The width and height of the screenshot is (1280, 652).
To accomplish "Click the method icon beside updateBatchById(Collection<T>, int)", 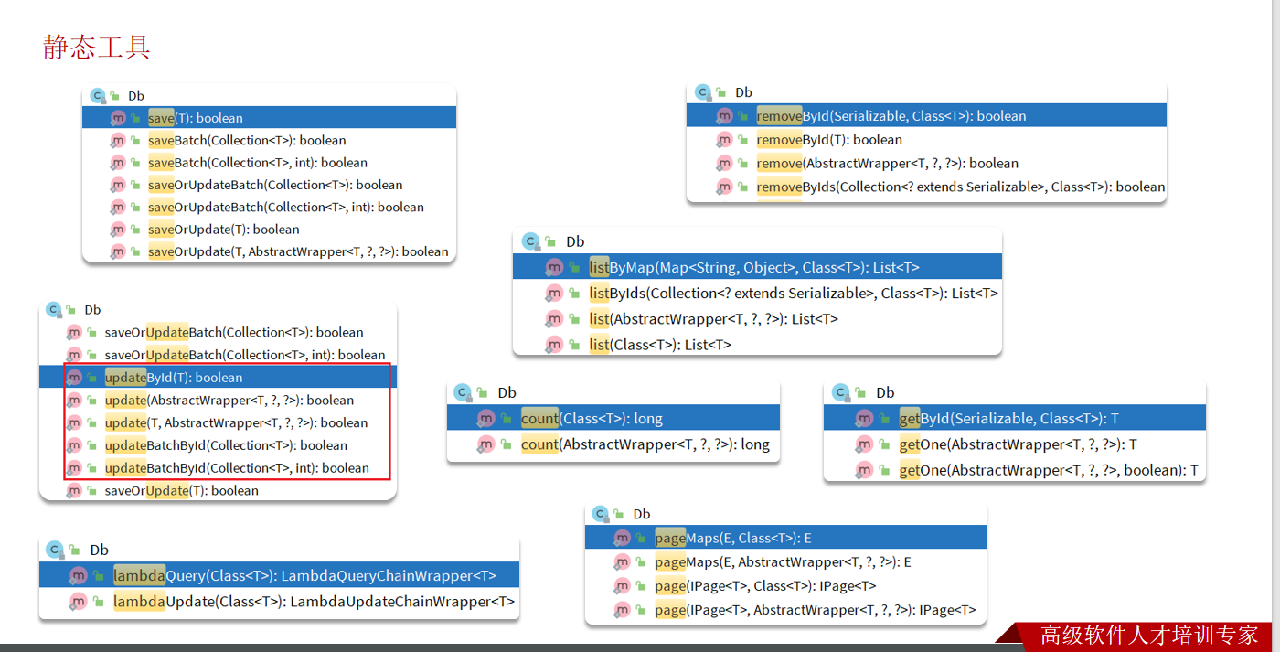I will tap(74, 468).
